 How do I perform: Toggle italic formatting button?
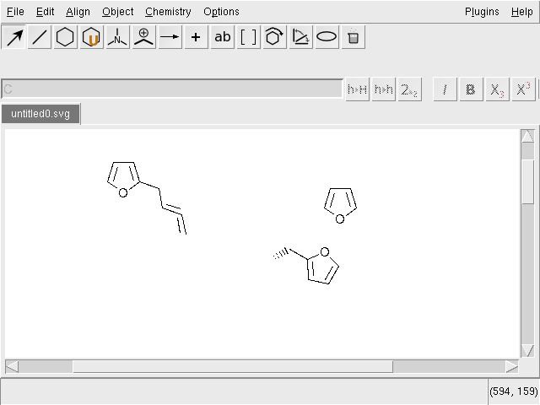(x=445, y=89)
